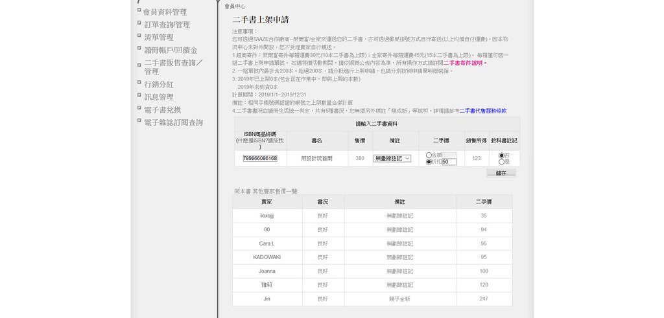Open 電子書兌換 in the sidebar
This screenshot has width=664, height=318.
[163, 110]
